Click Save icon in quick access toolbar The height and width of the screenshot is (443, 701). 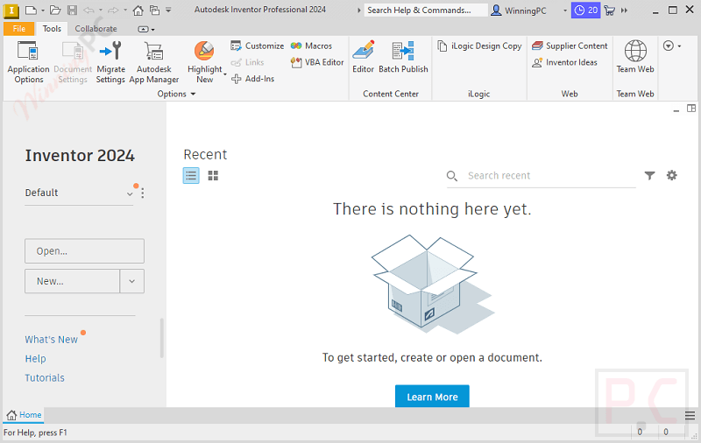tap(72, 10)
